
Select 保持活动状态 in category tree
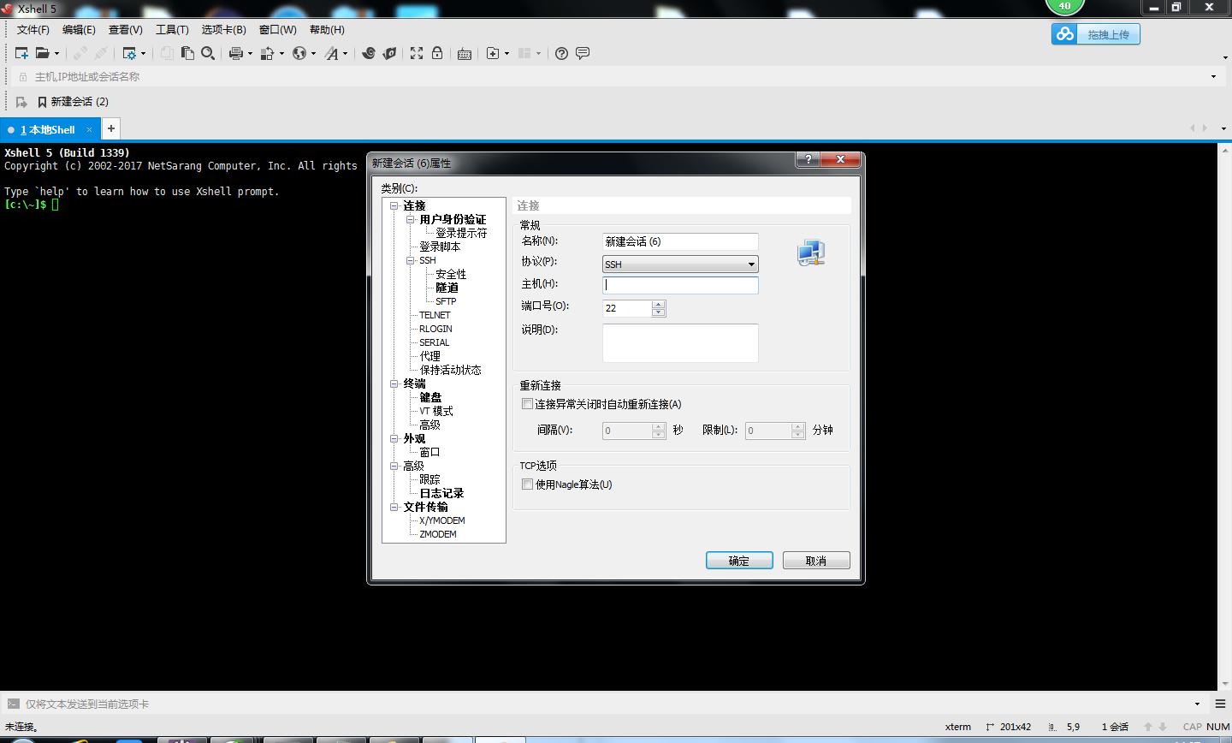[450, 370]
